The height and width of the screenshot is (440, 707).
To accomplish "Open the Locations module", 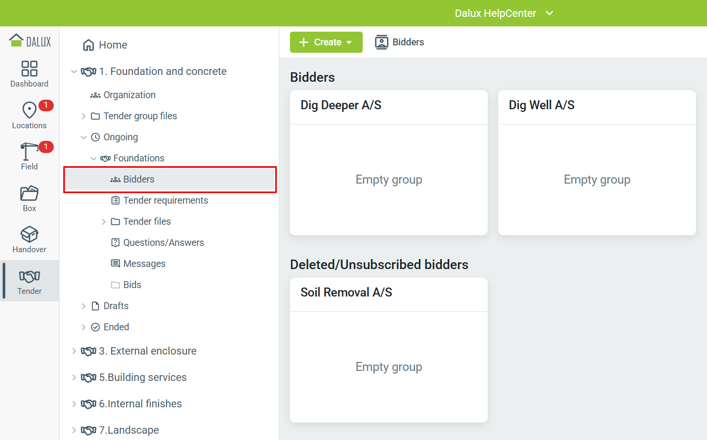I will [x=30, y=116].
